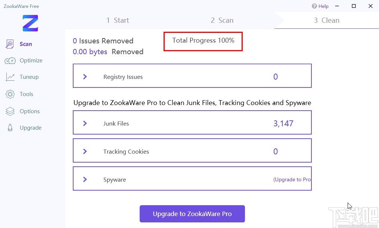Open the Optimize speedometer icon
This screenshot has width=379, height=228.
coord(10,61)
